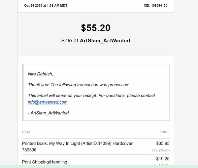
Task: Click the bold ArtSlam_ArtWanted merchant name
Action: 105,41
